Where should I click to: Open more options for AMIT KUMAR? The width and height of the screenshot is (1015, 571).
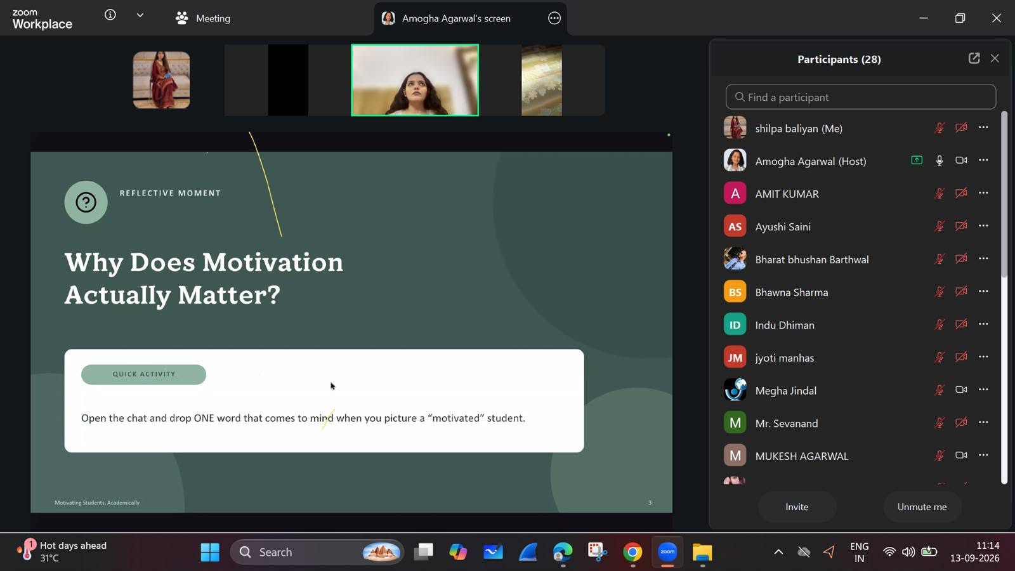[983, 193]
